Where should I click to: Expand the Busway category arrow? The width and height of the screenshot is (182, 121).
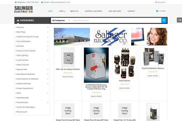click(x=48, y=27)
